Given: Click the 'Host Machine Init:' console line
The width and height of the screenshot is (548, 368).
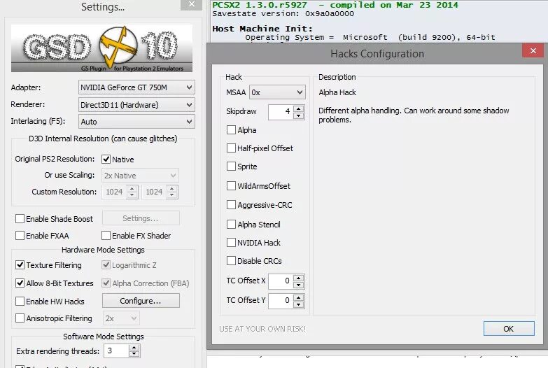Looking at the screenshot, I should (262, 29).
